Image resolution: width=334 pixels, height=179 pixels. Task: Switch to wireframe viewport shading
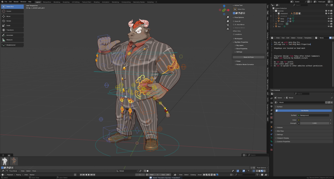(257, 171)
